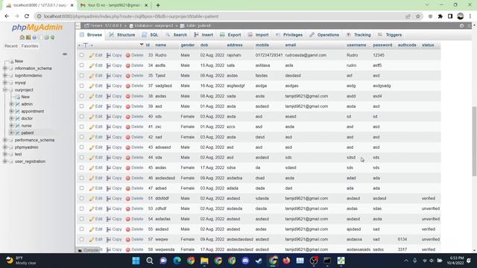Click the admin table icon in tree
The height and width of the screenshot is (268, 477).
point(18,104)
